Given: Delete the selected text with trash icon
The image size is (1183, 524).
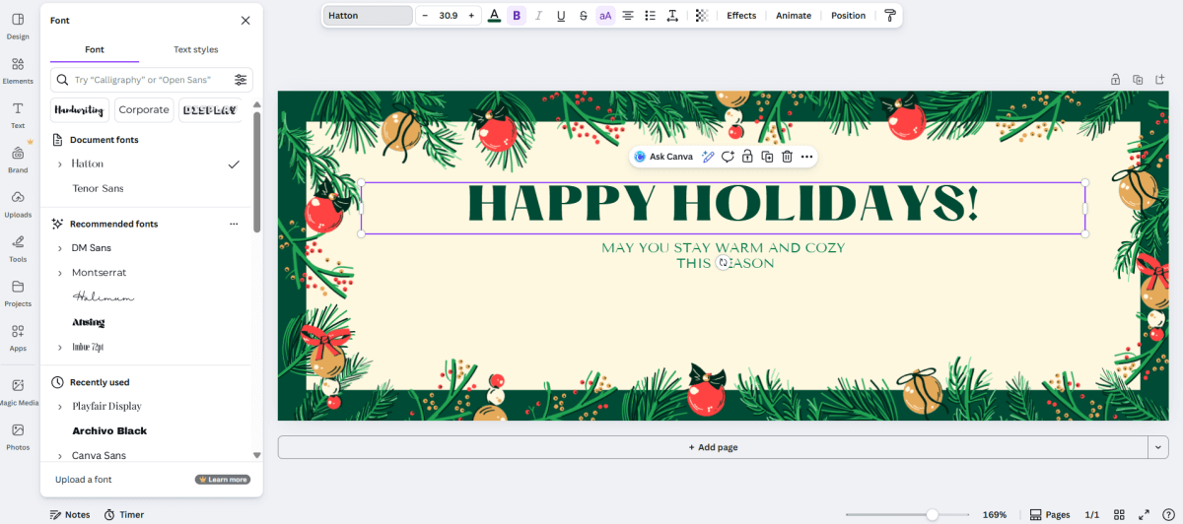Looking at the screenshot, I should (787, 157).
